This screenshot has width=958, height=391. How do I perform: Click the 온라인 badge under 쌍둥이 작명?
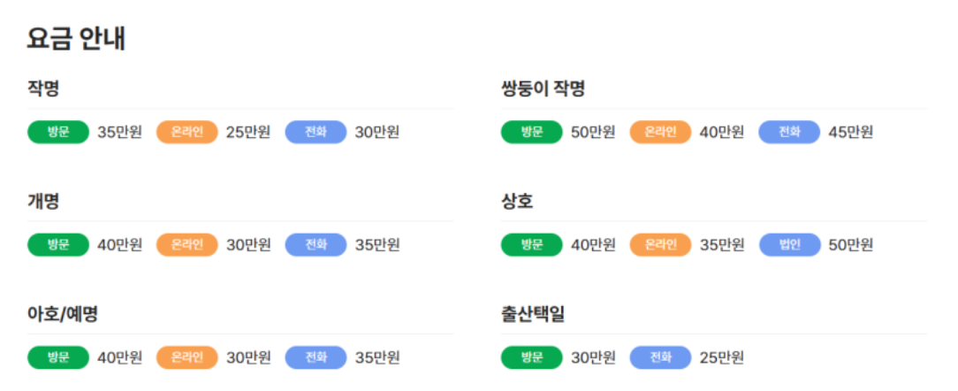[x=660, y=132]
